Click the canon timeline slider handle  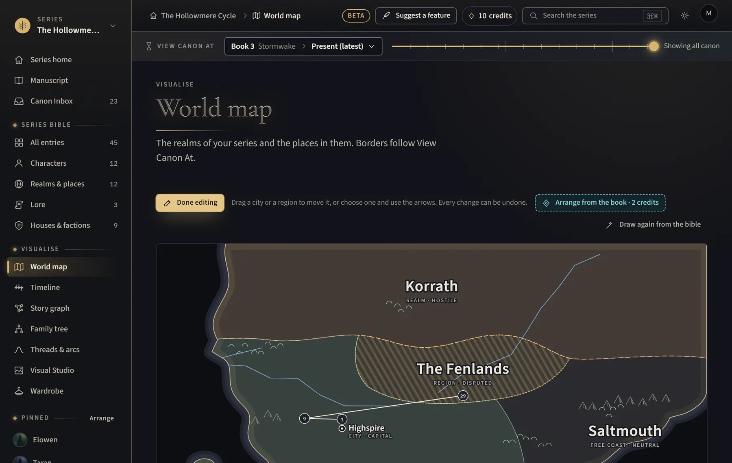(654, 46)
